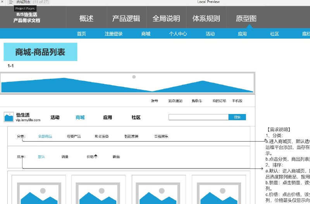The width and height of the screenshot is (310, 204).
Task: Open the Project Pages hamburger menu
Action: point(11,2)
